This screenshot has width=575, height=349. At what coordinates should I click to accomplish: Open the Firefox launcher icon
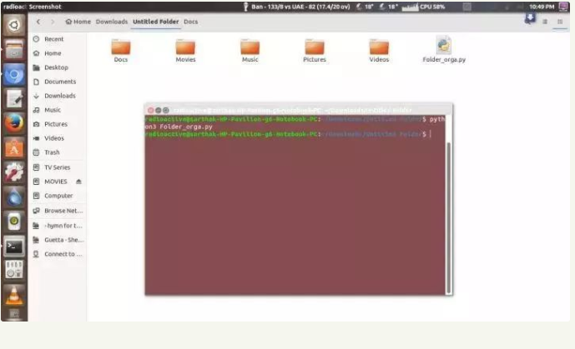point(14,123)
